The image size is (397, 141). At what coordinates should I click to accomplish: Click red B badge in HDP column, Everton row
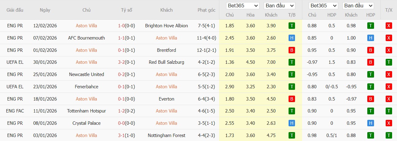click(x=371, y=99)
